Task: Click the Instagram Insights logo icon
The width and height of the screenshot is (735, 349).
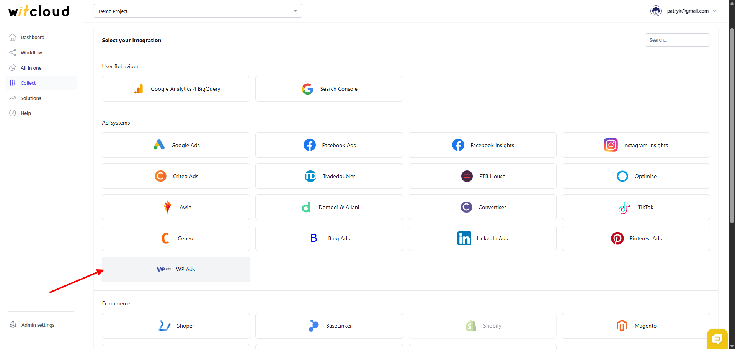Action: pyautogui.click(x=611, y=145)
